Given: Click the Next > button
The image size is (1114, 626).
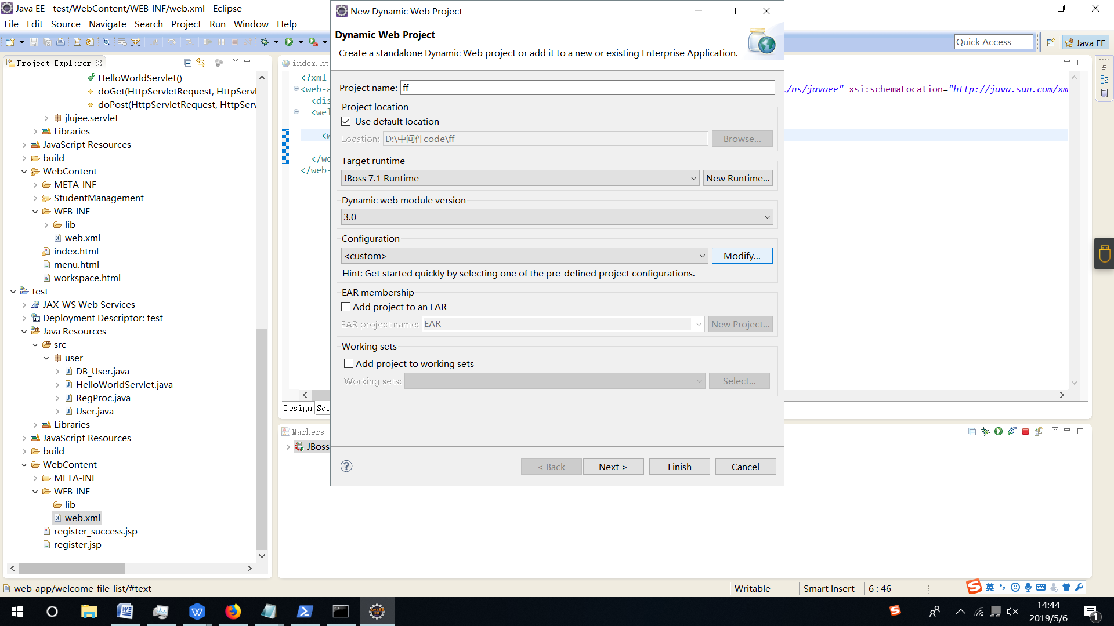Looking at the screenshot, I should [613, 467].
